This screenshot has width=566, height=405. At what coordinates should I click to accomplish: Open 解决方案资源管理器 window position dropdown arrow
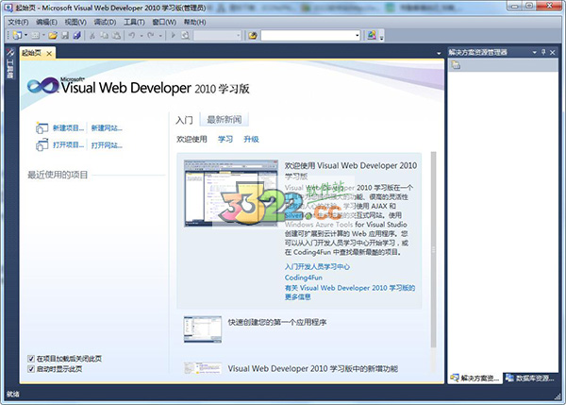pos(533,52)
